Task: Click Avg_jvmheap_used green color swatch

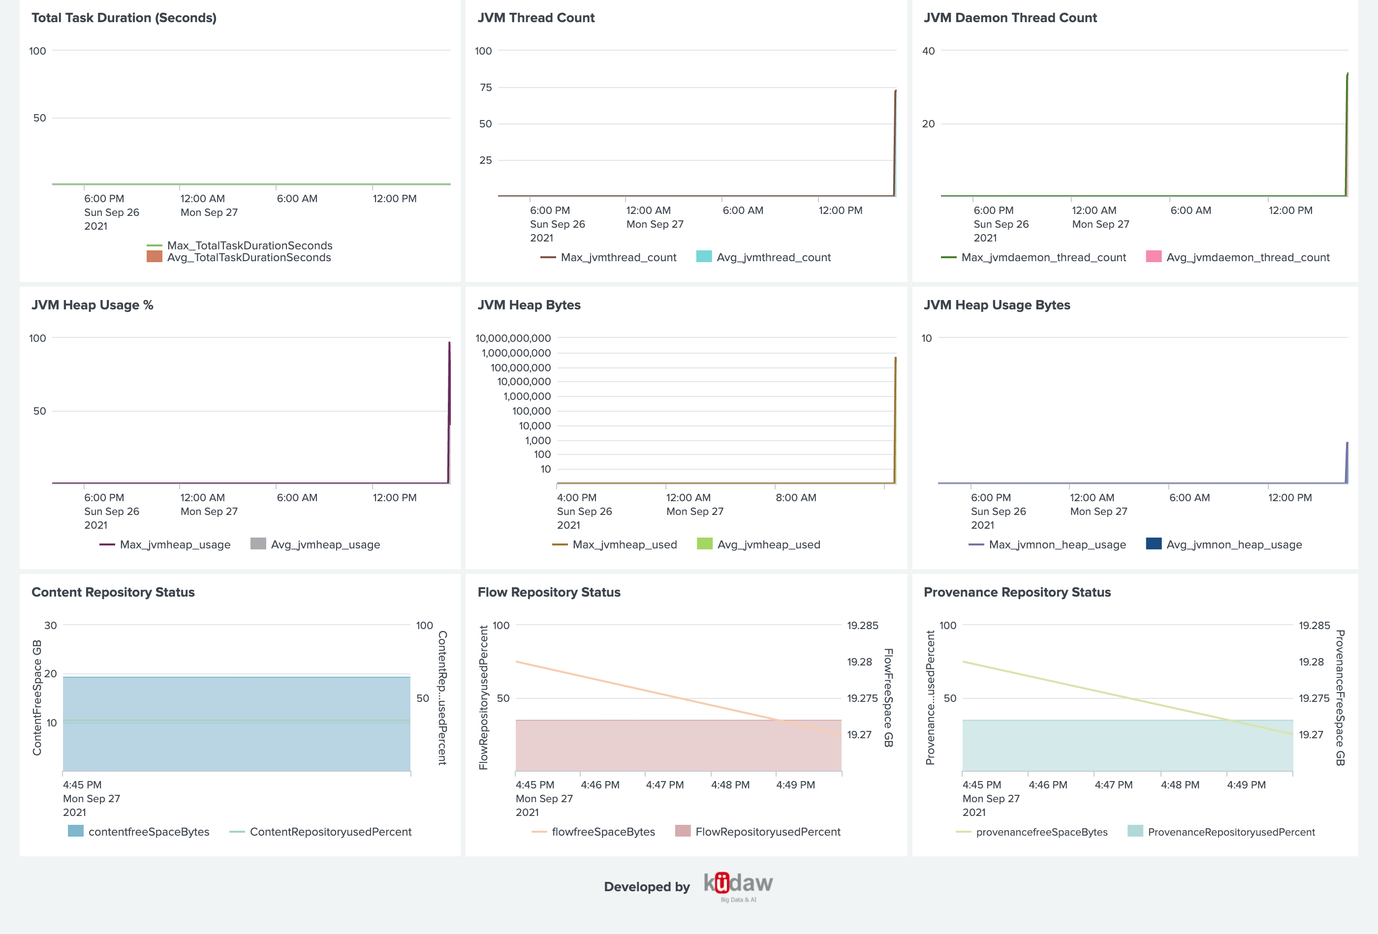Action: [x=704, y=544]
